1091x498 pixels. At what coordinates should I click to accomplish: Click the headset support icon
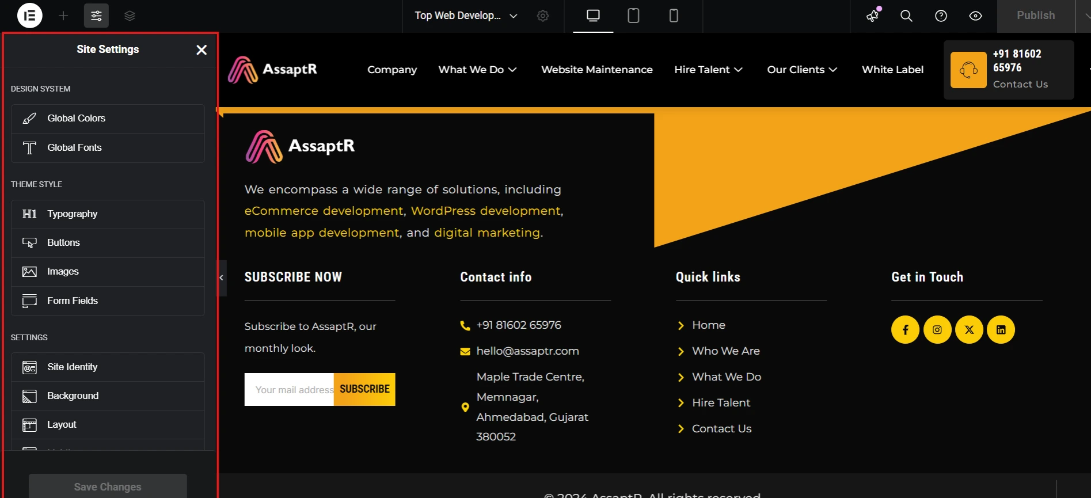pyautogui.click(x=968, y=70)
